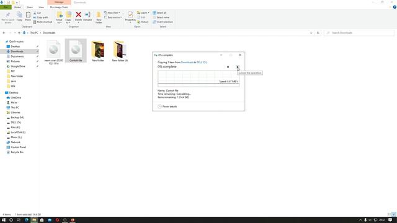
Task: Select Google Drive in Quick access
Action: [x=18, y=66]
